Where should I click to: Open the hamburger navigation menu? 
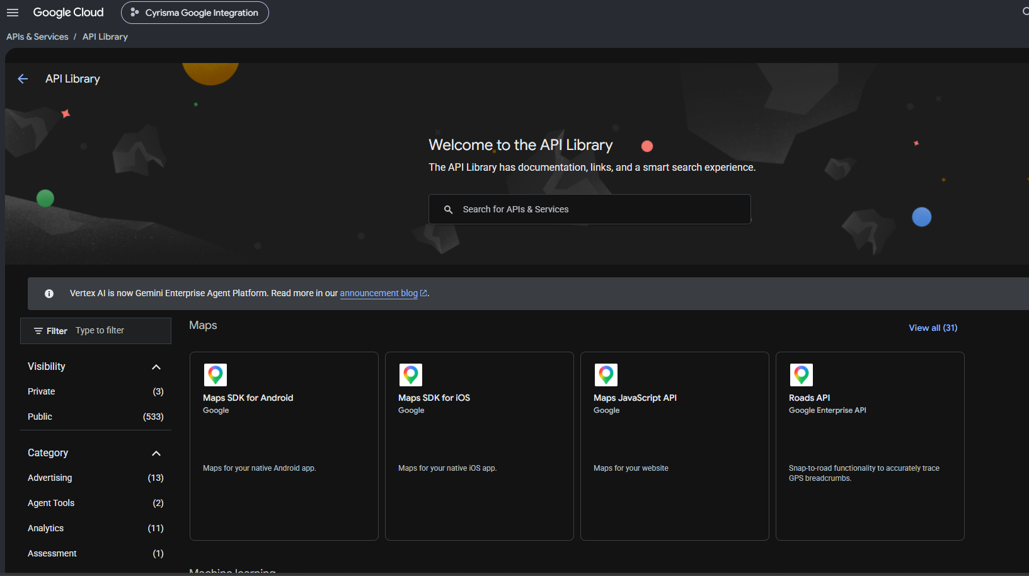(x=13, y=13)
